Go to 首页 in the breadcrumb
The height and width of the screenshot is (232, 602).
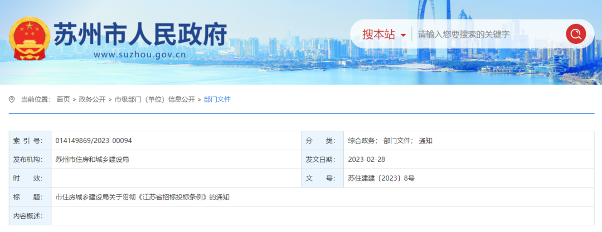click(x=63, y=100)
